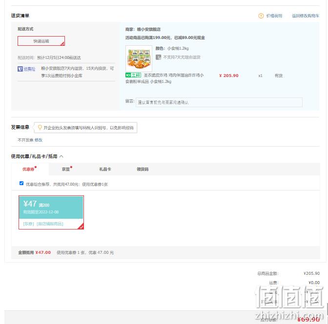328x324 pixels.
Task: Click the lightbulb tip icon in invoice info
Action: [x=40, y=127]
